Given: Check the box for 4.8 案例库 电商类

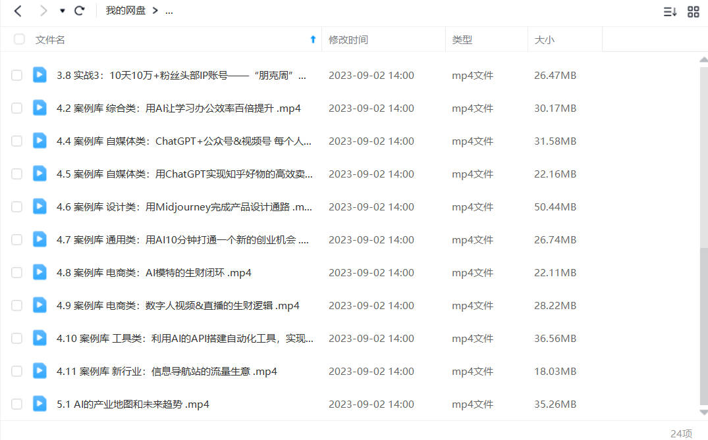Looking at the screenshot, I should (x=16, y=273).
